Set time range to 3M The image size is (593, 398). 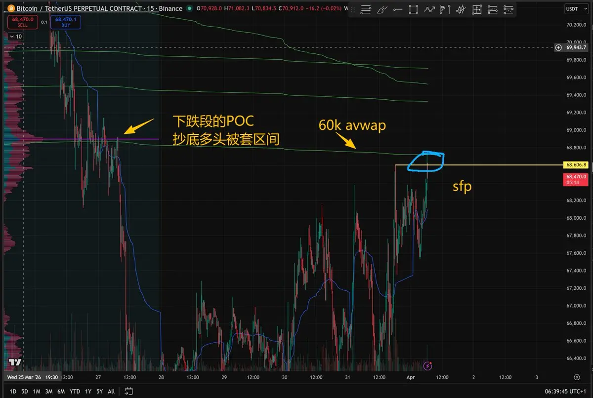48,391
